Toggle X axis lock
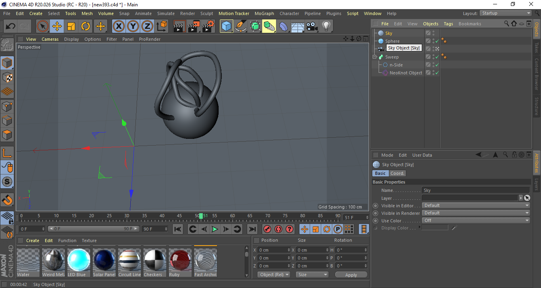 pyautogui.click(x=118, y=27)
